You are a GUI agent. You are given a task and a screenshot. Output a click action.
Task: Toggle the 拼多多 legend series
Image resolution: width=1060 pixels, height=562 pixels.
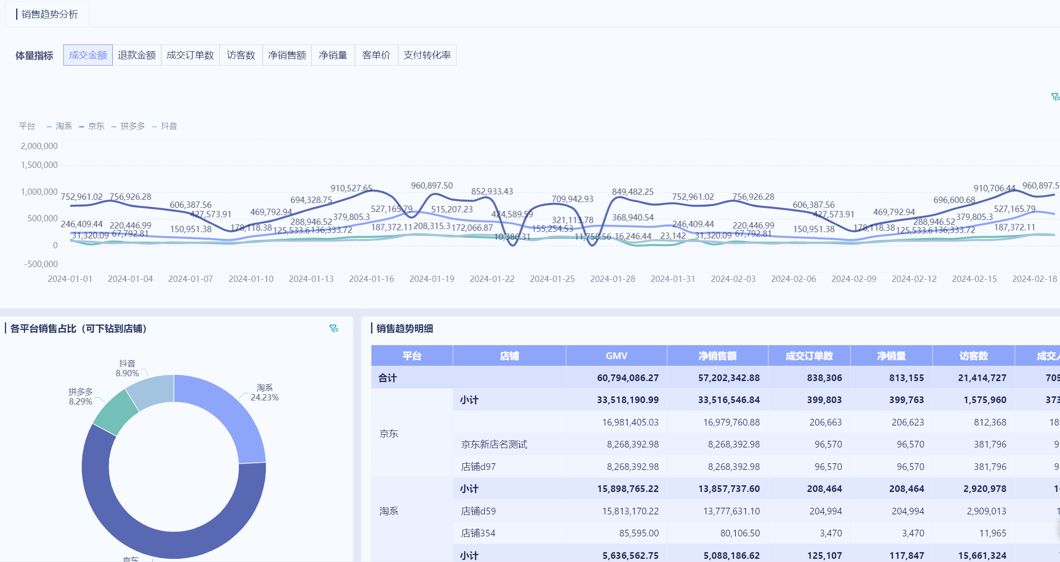[128, 126]
